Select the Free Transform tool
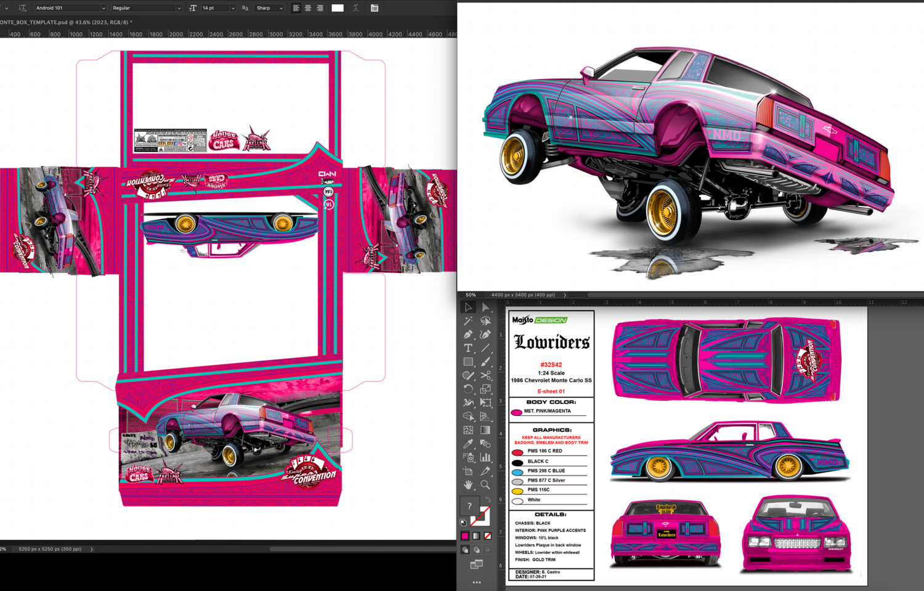The height and width of the screenshot is (591, 924). coord(485,402)
